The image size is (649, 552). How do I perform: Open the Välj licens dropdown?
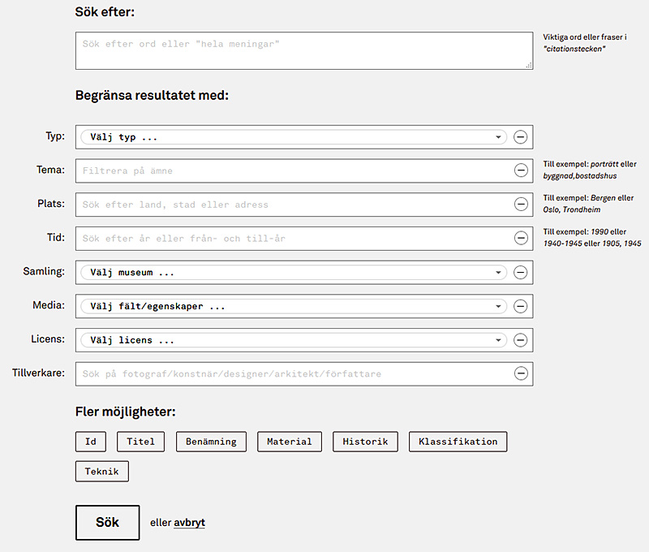(294, 340)
